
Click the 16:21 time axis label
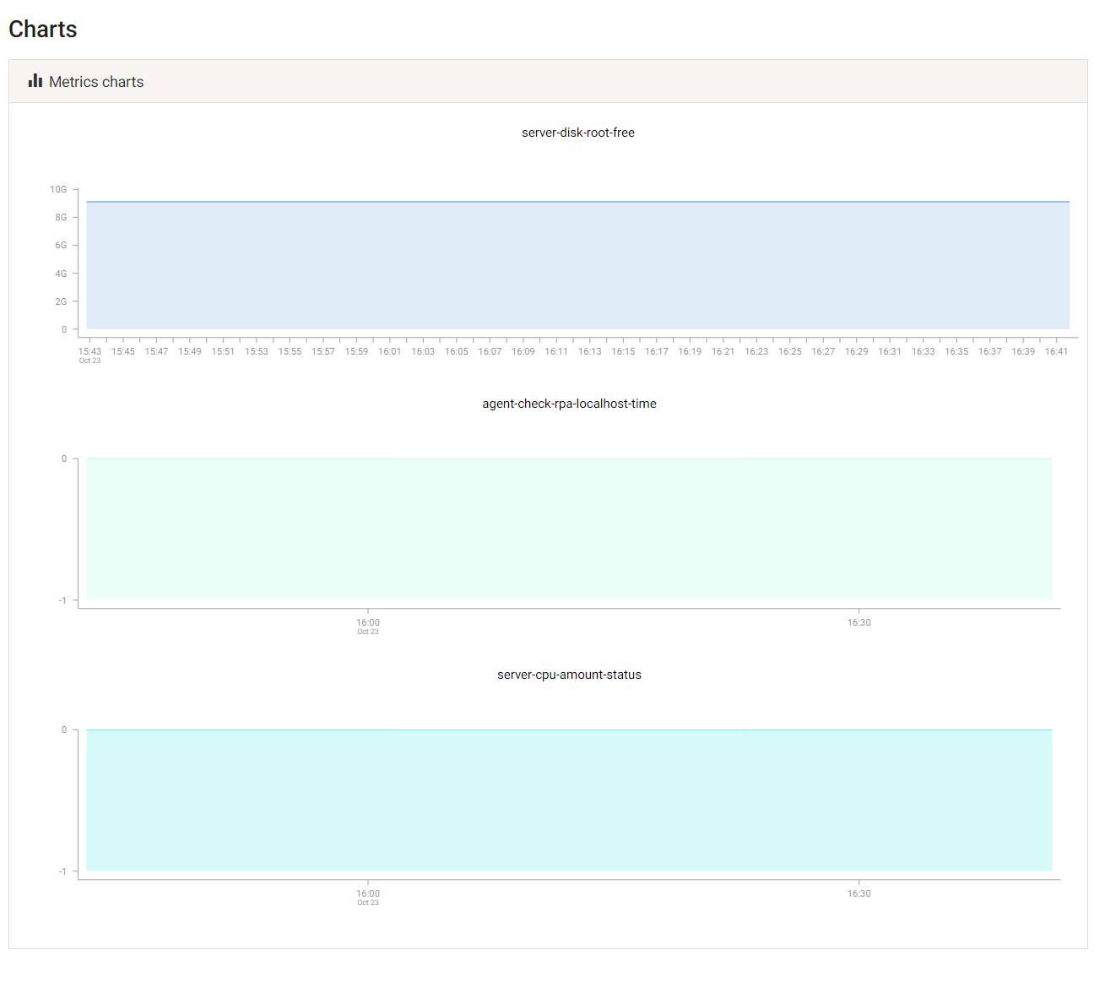723,351
